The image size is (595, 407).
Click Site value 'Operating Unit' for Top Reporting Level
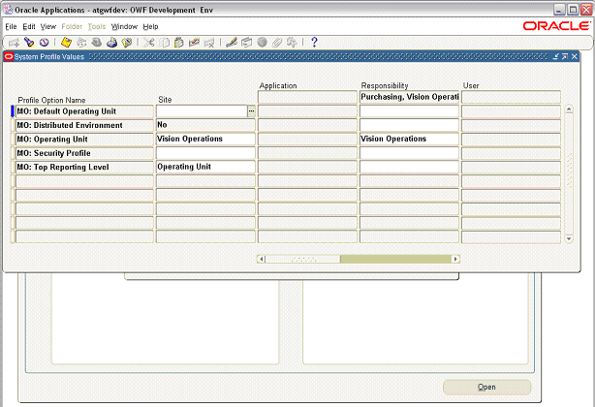point(205,167)
